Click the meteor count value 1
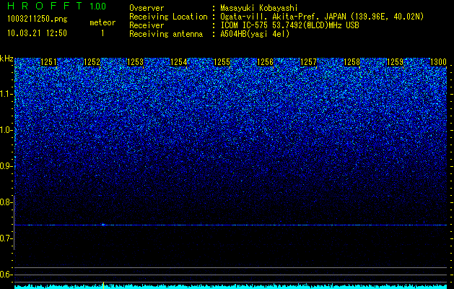The width and height of the screenshot is (454, 289). tap(102, 33)
